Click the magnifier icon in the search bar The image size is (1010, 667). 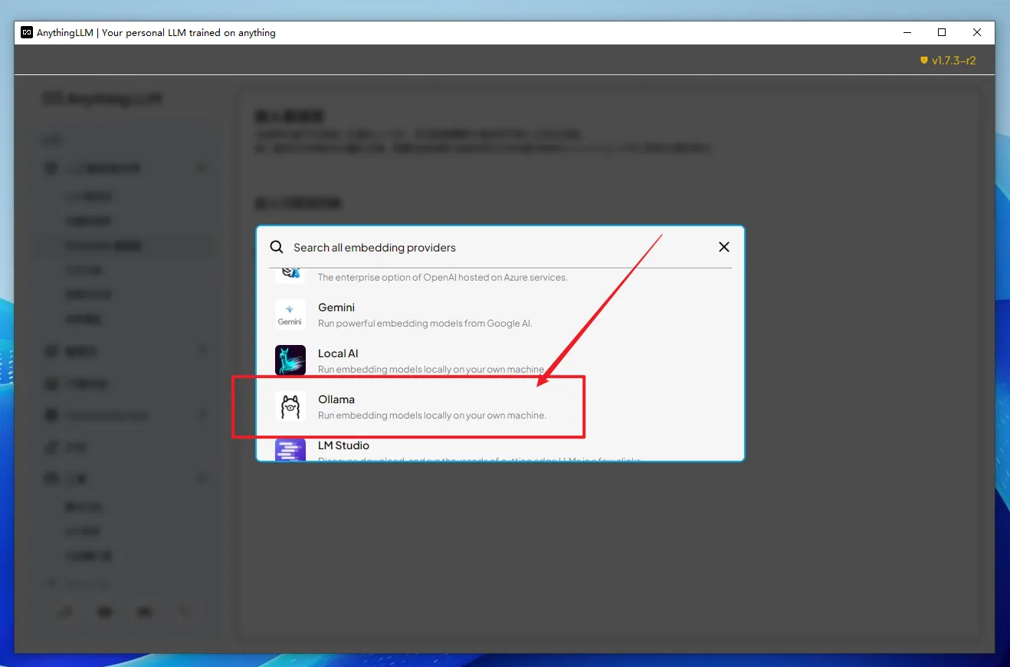[x=277, y=248]
